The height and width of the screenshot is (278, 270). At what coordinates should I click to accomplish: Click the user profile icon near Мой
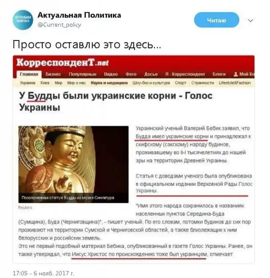click(236, 74)
